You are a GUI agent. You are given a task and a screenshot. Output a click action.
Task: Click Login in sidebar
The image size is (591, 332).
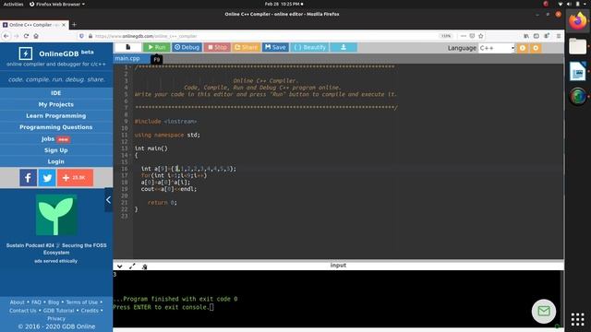click(x=55, y=161)
